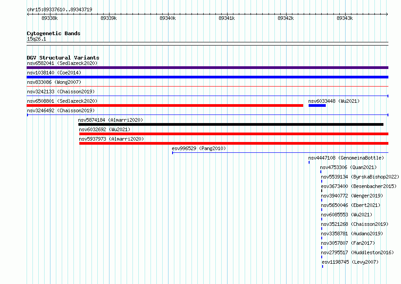Click the nsv5650046 (Ebert2021) label
401x284 pixels.
coord(351,205)
